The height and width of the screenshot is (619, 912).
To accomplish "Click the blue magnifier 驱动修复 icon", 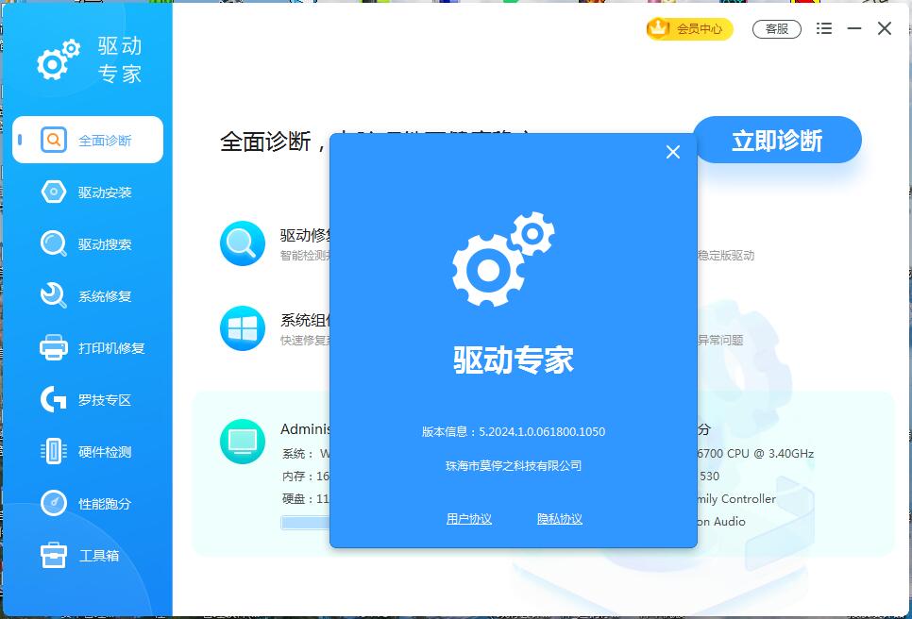I will point(243,243).
